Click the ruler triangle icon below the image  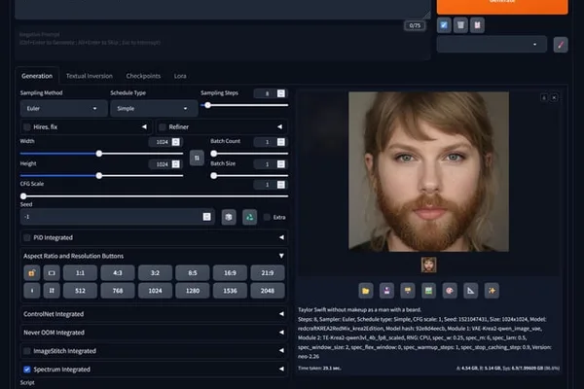pos(471,291)
